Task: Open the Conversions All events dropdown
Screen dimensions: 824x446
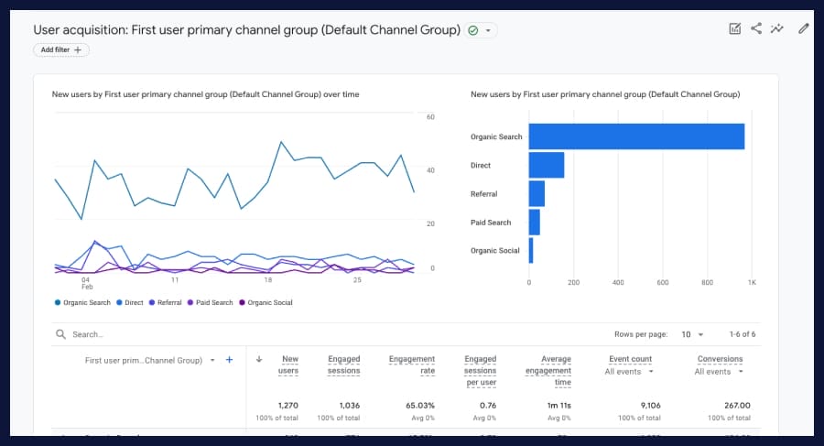Action: click(x=720, y=372)
